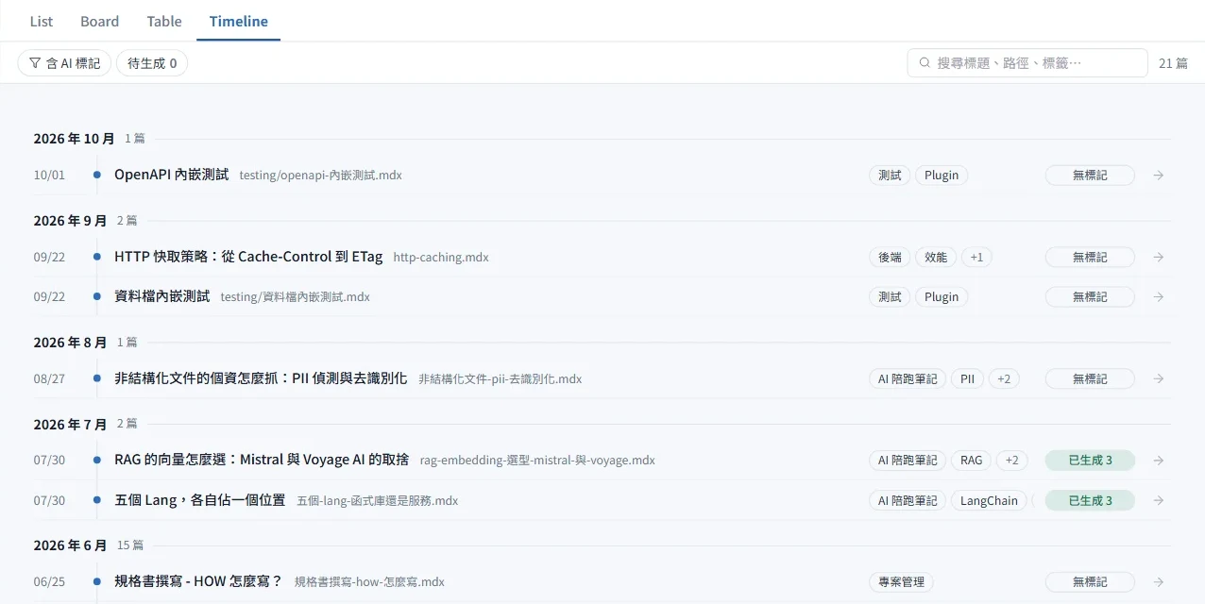
Task: Click arrow icon on HTTP 快取策略 row
Action: coord(1159,257)
